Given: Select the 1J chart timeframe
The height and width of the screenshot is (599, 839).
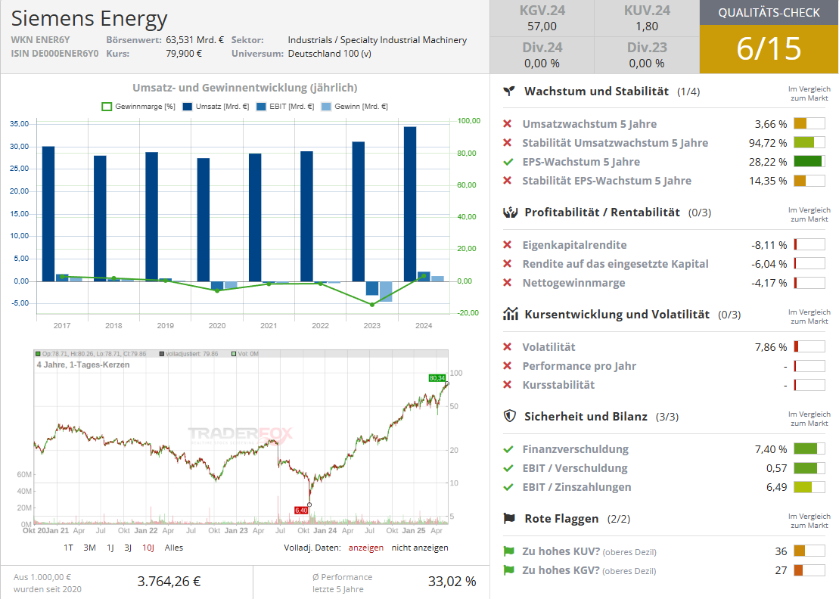Looking at the screenshot, I should pyautogui.click(x=110, y=548).
